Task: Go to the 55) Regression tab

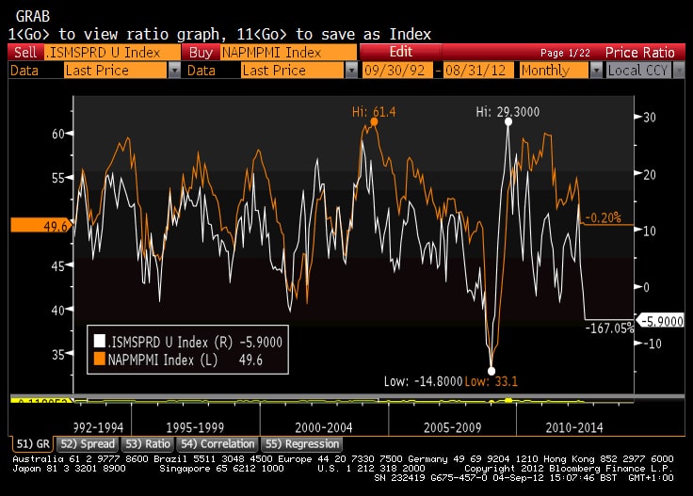Action: (x=301, y=443)
